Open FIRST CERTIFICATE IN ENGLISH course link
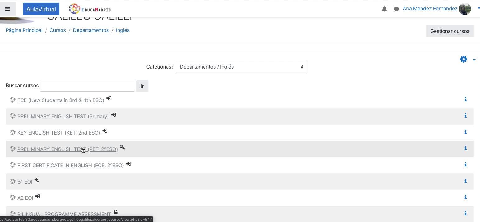 71,166
